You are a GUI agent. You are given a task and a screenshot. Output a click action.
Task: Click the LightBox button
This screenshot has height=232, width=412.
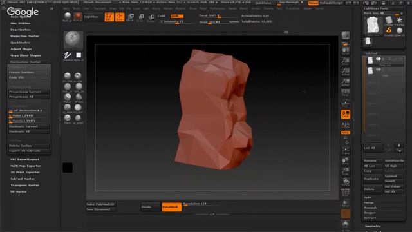pos(93,17)
